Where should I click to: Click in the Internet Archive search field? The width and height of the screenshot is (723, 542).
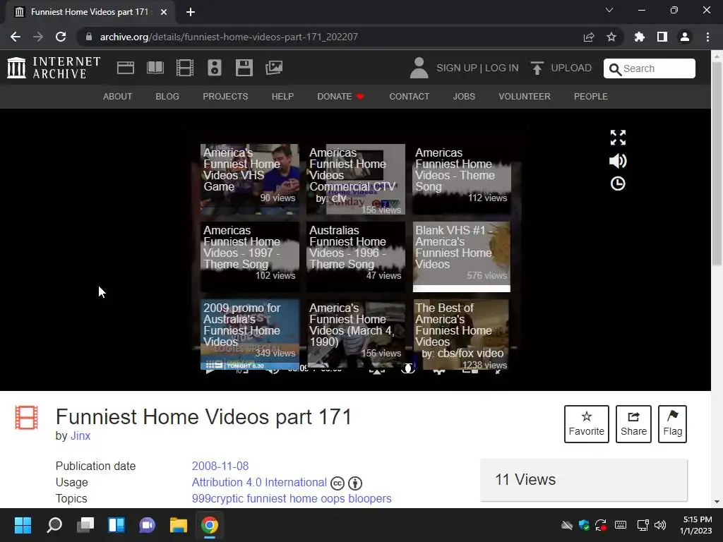650,68
